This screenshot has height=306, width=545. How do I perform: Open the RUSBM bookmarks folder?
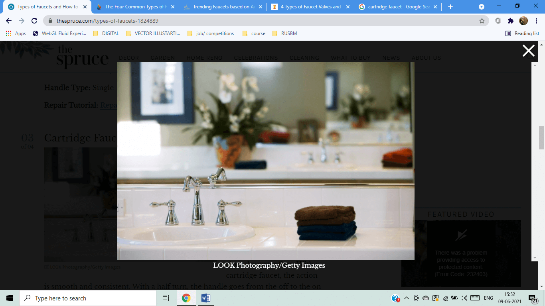pos(284,33)
